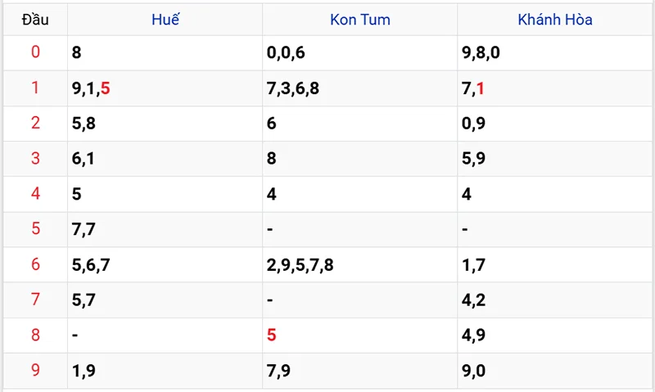The width and height of the screenshot is (655, 392).
Task: Click red row number 5 in Đầu column
Action: click(35, 229)
